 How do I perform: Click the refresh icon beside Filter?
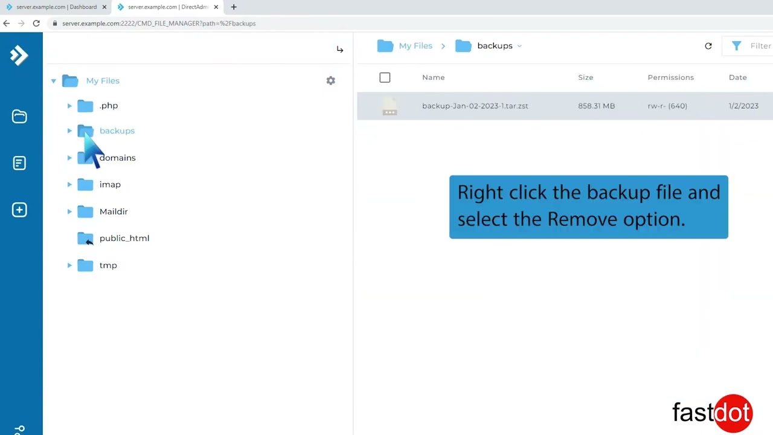pyautogui.click(x=708, y=46)
